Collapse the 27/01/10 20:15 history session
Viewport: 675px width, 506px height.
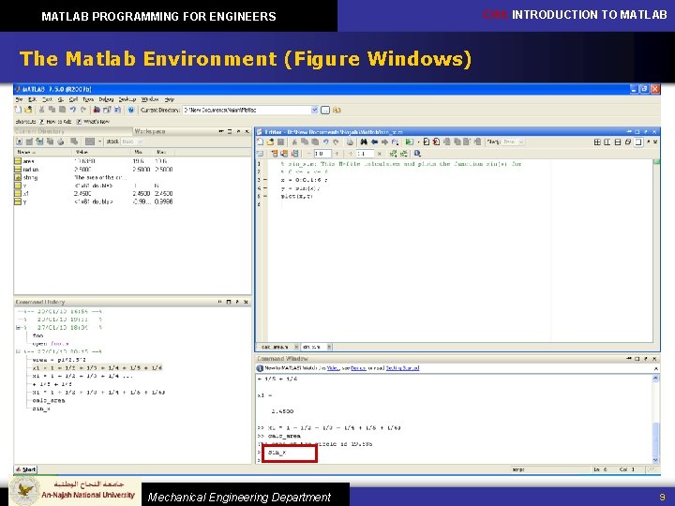(18, 351)
